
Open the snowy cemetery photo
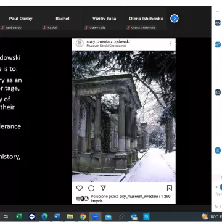[x=124, y=116]
